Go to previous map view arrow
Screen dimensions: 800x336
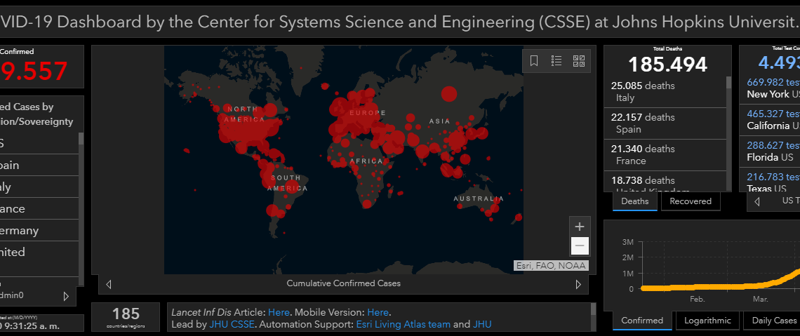click(x=108, y=284)
